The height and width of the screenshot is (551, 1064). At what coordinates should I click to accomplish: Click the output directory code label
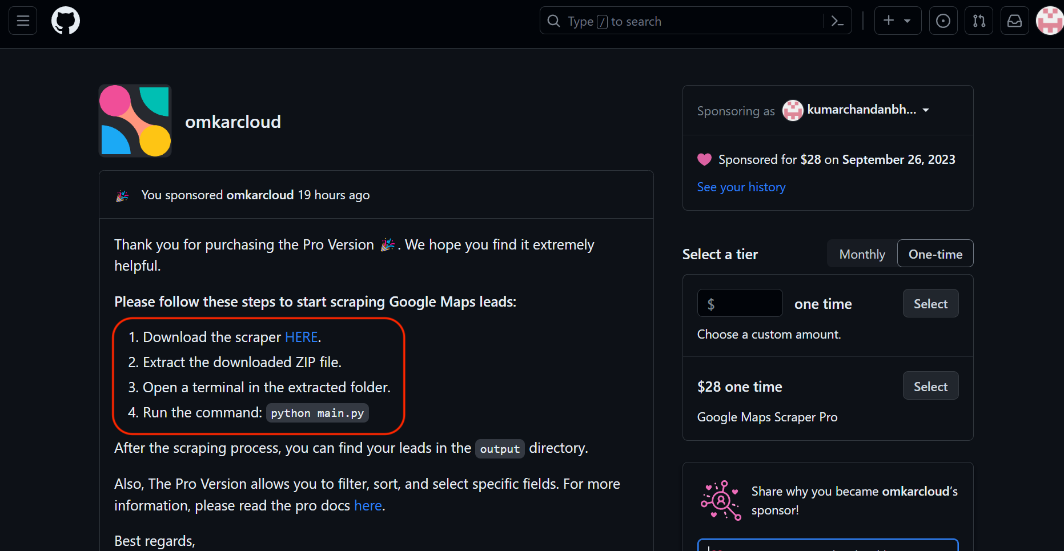click(x=500, y=449)
